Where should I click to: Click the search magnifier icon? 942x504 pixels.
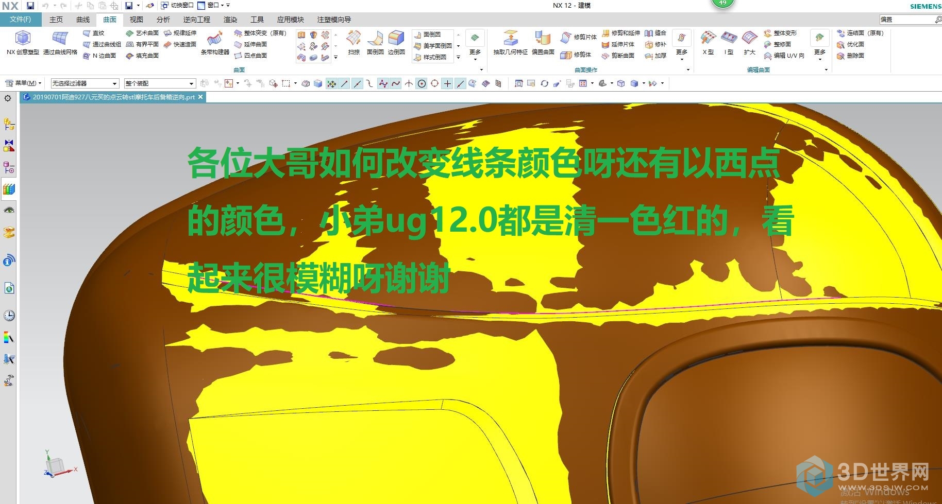938,20
